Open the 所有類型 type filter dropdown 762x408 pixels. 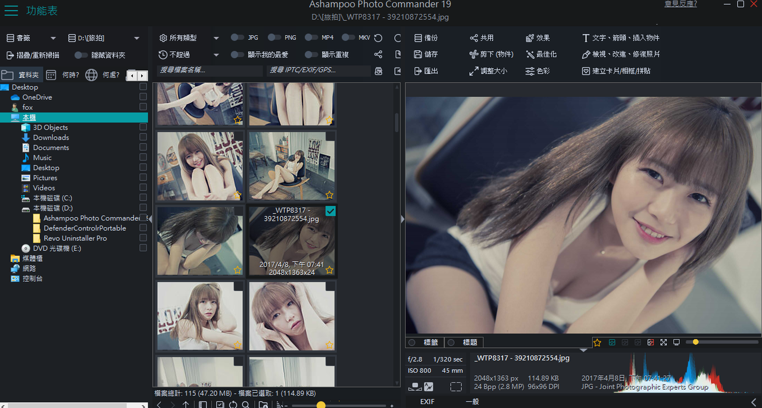[x=216, y=38]
